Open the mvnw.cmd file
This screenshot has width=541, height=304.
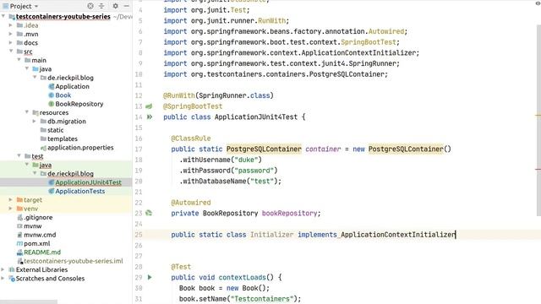pyautogui.click(x=40, y=235)
